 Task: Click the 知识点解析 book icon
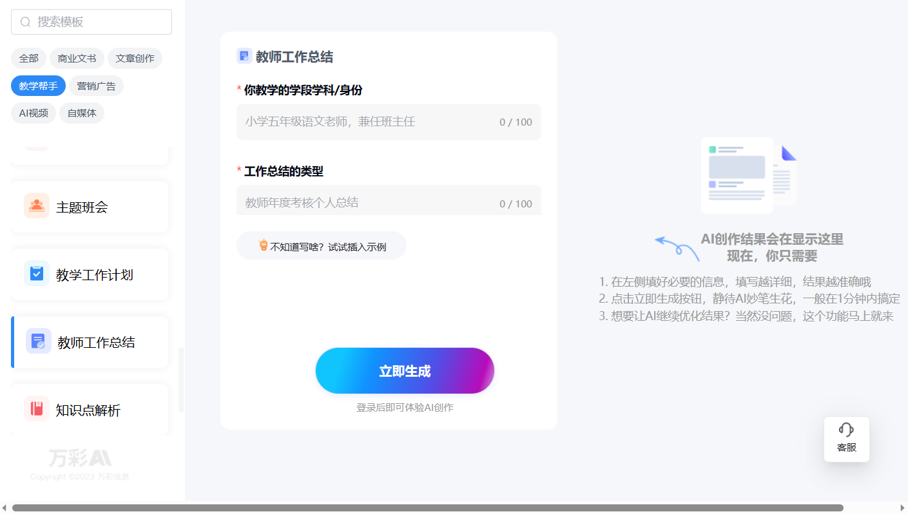(37, 409)
